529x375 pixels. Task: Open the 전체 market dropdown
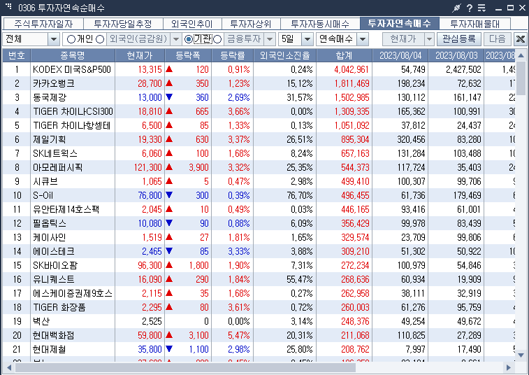[54, 39]
